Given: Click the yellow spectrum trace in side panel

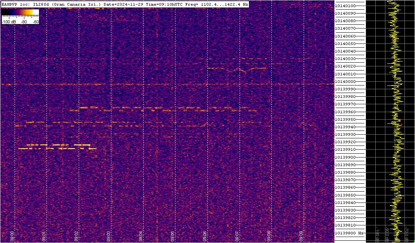Looking at the screenshot, I should pyautogui.click(x=396, y=122).
